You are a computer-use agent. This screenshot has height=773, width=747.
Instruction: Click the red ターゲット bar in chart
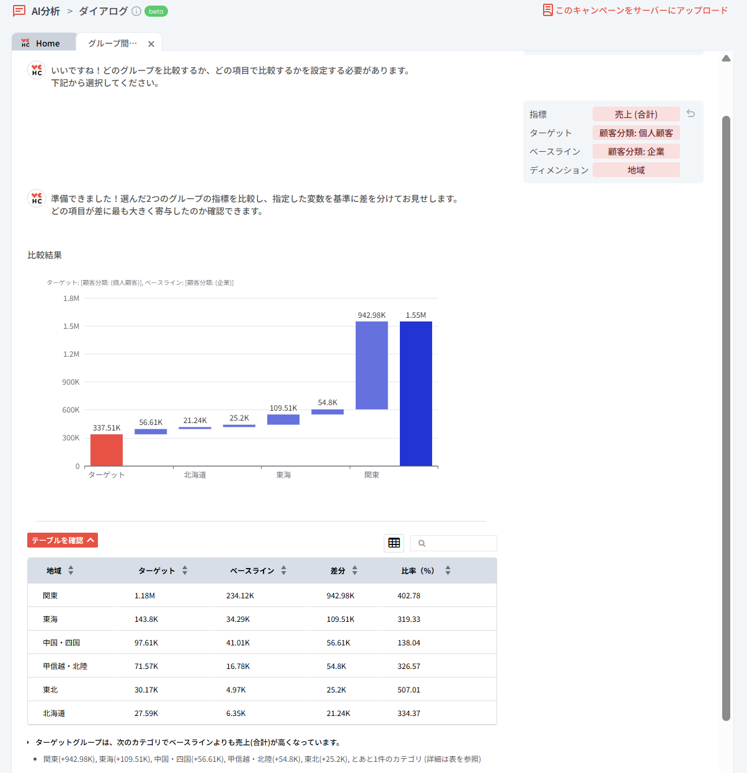107,450
